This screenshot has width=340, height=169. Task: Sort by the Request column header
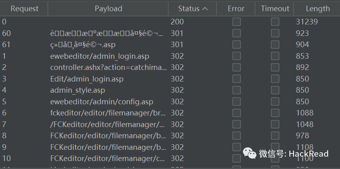(24, 9)
